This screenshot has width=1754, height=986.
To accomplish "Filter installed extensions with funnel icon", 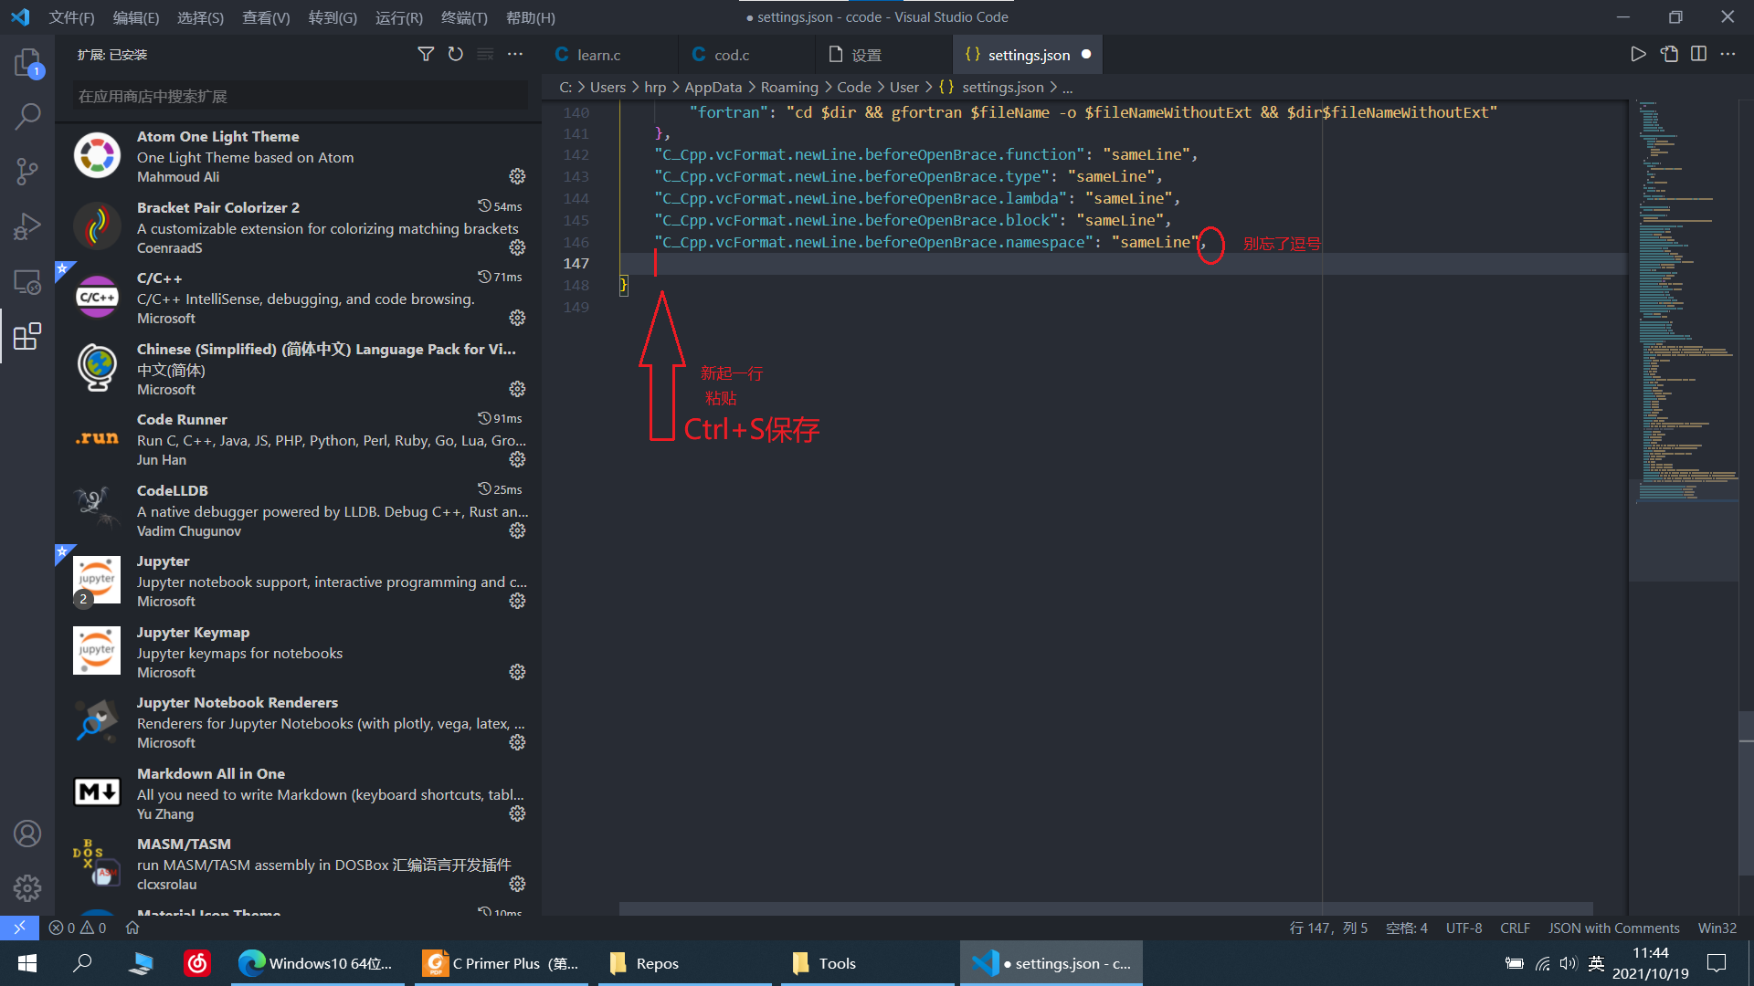I will point(426,54).
